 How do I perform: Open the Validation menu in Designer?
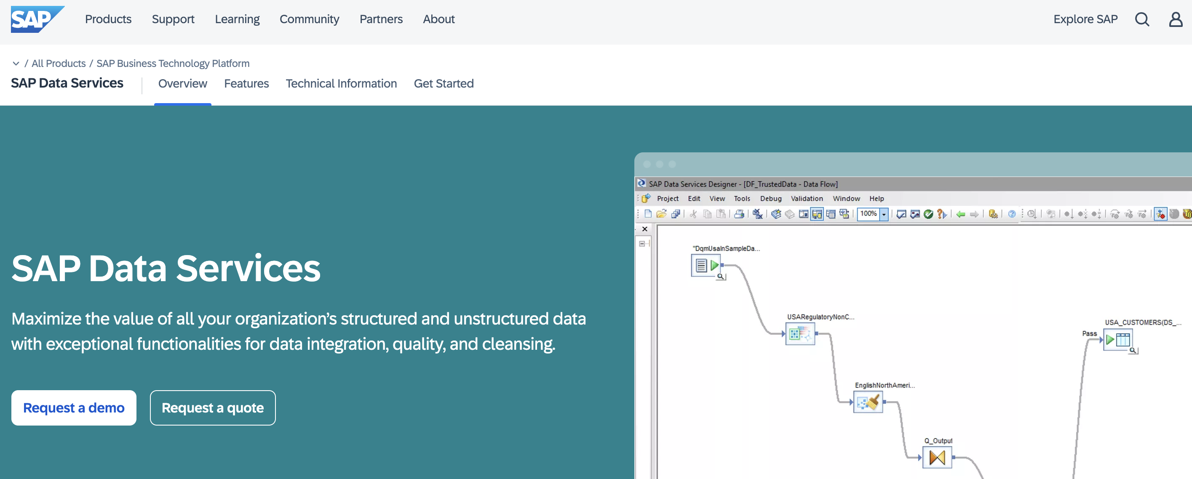(807, 198)
